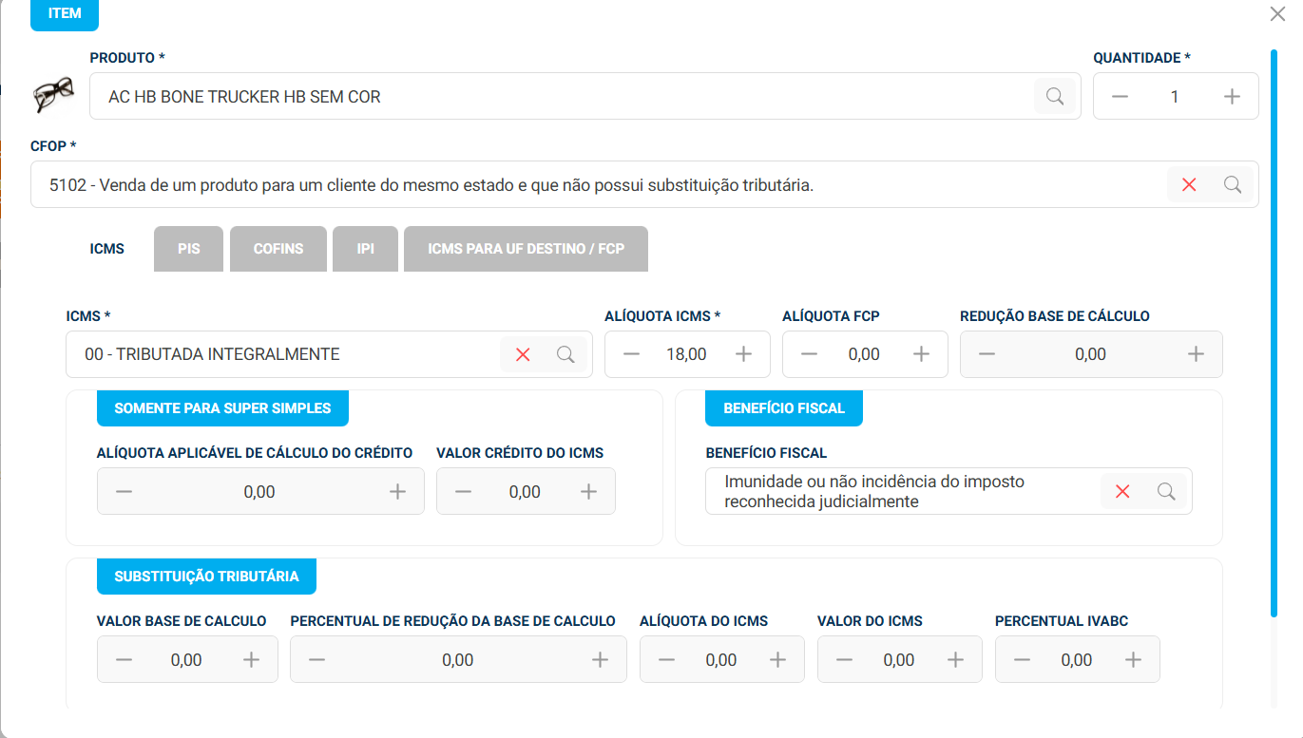This screenshot has width=1303, height=738.
Task: Select the ICMS para UF Destino / FCP tab
Action: click(526, 249)
